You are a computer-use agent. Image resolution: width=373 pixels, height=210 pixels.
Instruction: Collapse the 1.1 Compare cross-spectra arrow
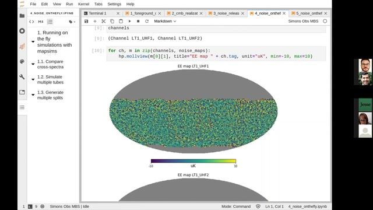(33, 64)
